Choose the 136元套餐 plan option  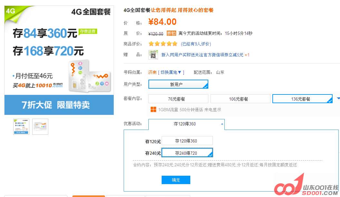click(302, 99)
